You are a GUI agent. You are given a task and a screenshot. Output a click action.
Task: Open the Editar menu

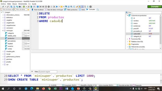(9, 4)
